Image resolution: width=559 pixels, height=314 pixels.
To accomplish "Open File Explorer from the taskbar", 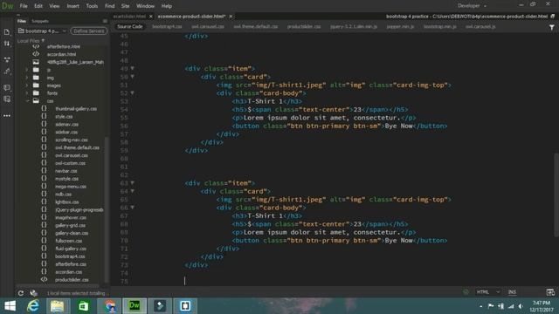I will point(57,306).
